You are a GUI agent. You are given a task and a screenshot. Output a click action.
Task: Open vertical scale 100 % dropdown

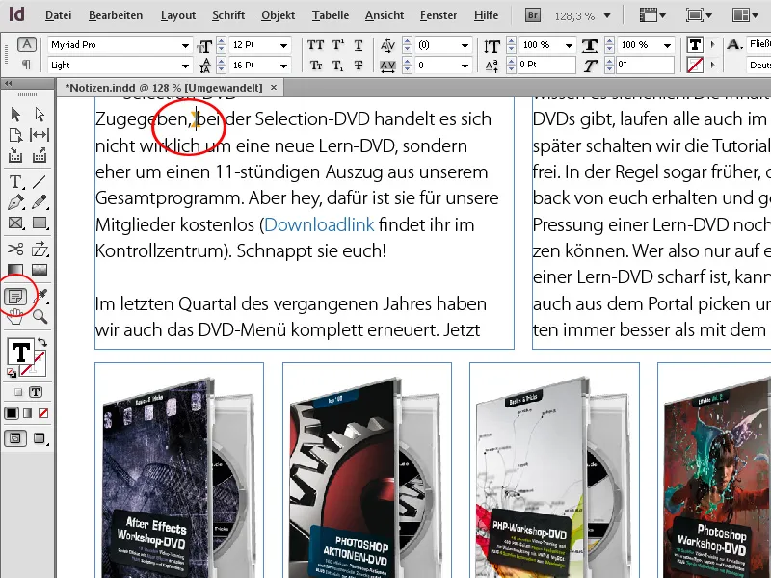[569, 45]
